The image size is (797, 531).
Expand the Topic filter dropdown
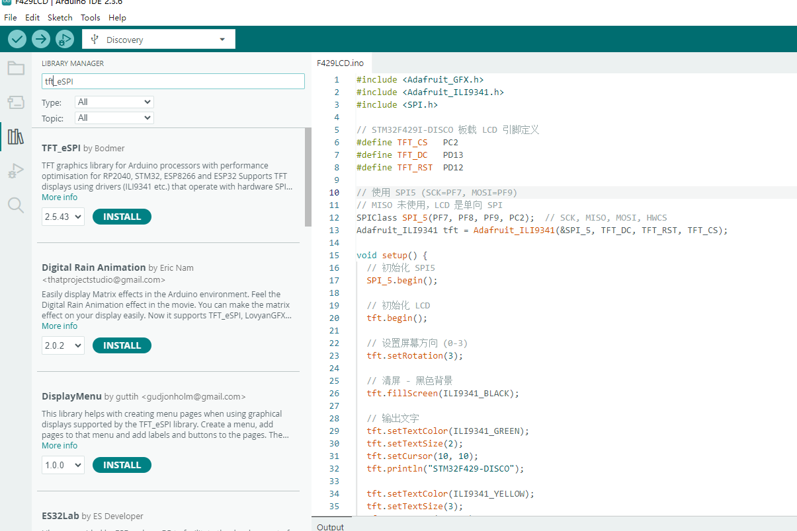click(x=114, y=118)
